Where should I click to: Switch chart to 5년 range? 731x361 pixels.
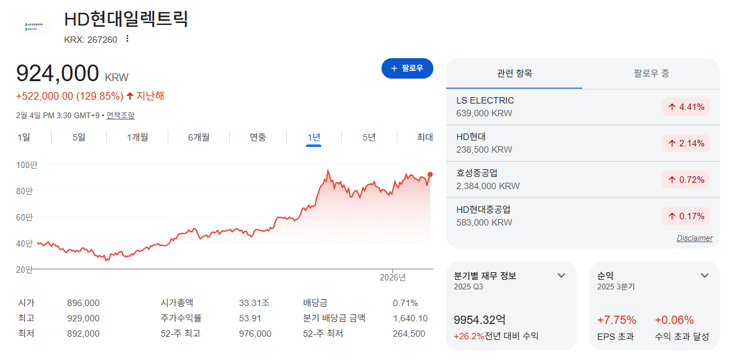click(x=369, y=137)
